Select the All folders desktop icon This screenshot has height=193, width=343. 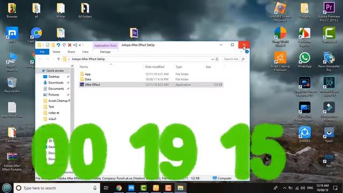85,10
